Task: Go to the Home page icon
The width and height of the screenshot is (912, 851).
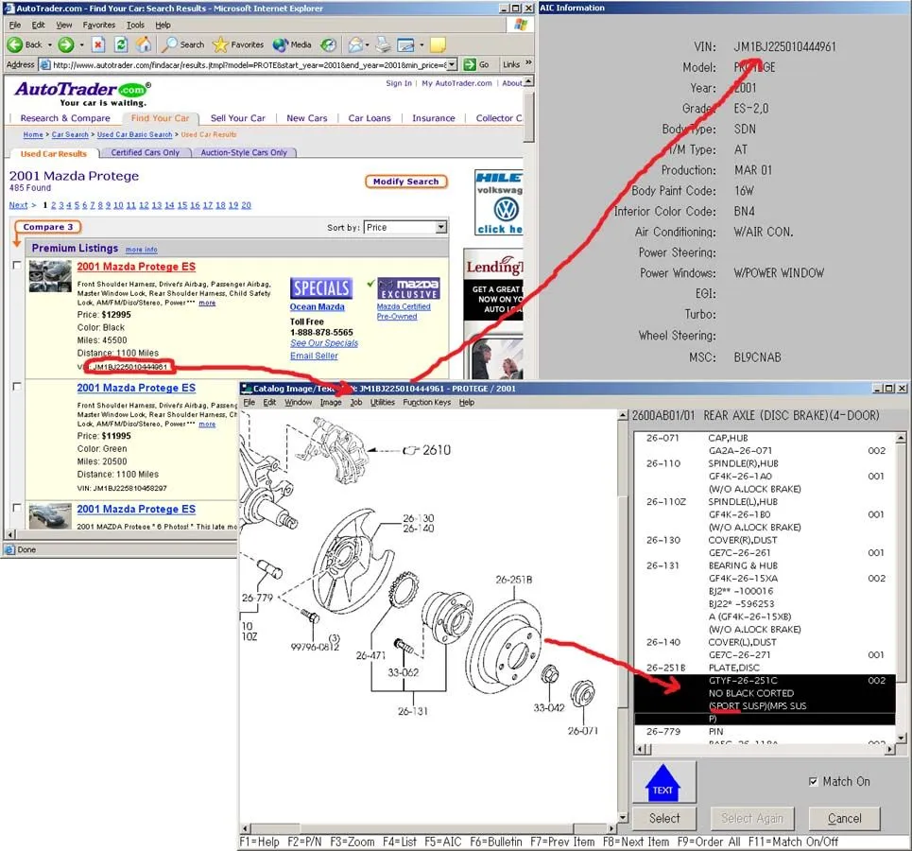Action: 144,44
